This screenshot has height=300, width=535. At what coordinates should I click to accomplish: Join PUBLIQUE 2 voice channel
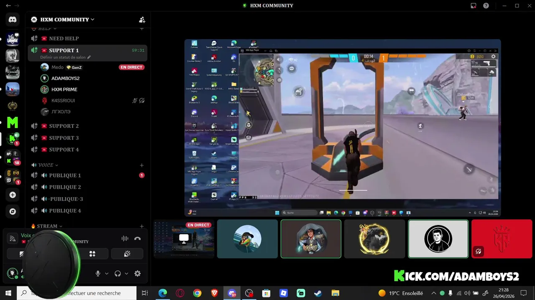pos(87,187)
